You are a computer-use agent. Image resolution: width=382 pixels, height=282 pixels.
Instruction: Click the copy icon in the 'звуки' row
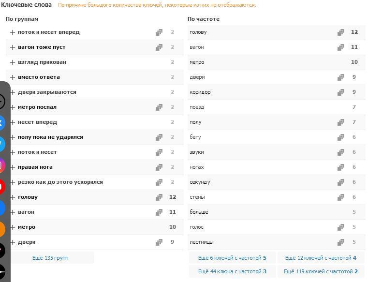pyautogui.click(x=341, y=152)
